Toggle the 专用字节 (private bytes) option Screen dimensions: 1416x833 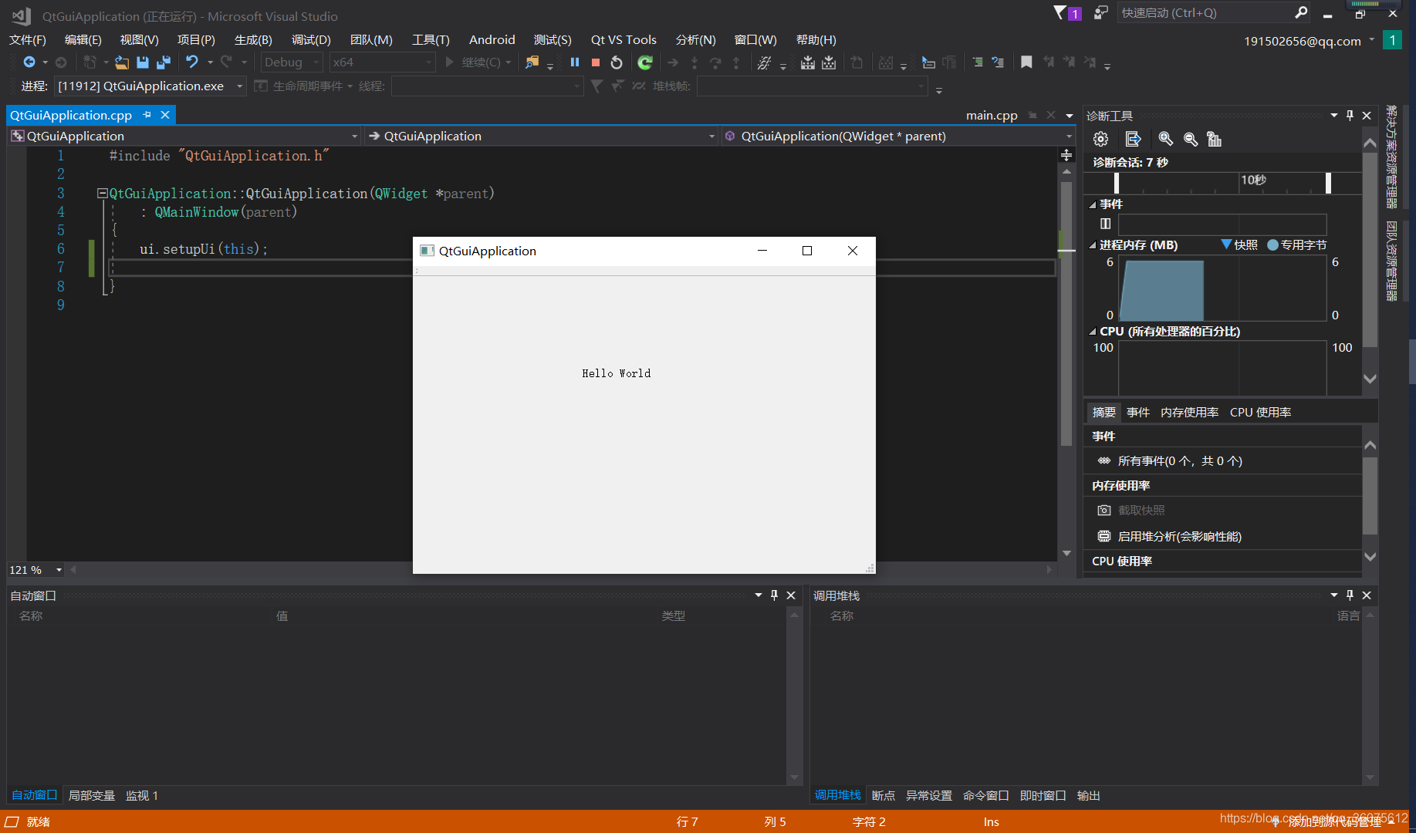(x=1304, y=245)
